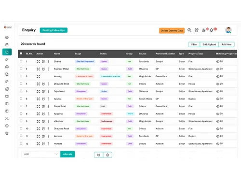Click the Source column header
This screenshot has height=181, width=241.
click(x=143, y=54)
